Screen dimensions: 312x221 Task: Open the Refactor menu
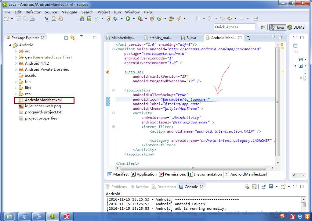[x=33, y=12]
